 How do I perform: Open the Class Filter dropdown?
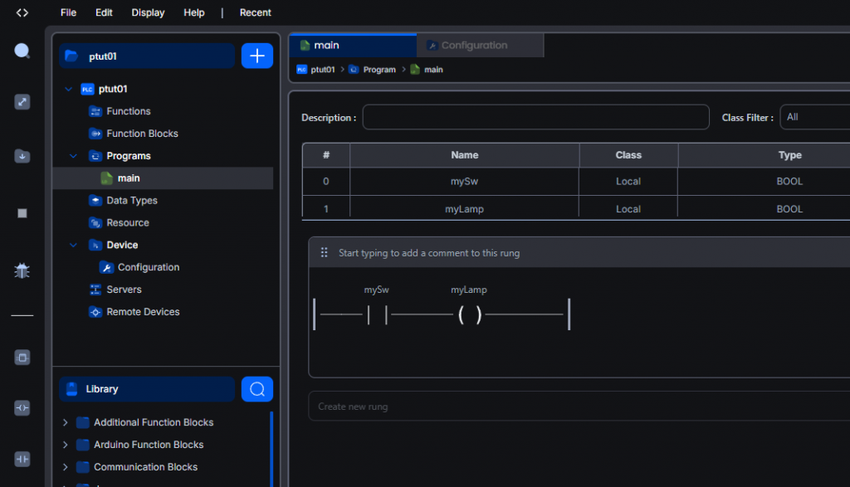coord(815,117)
